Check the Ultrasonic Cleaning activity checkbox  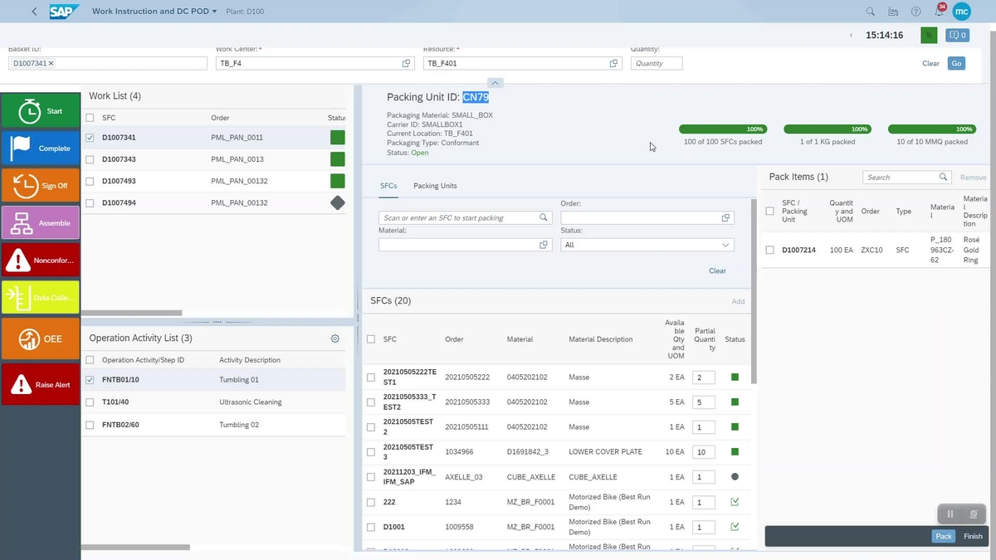(x=90, y=402)
